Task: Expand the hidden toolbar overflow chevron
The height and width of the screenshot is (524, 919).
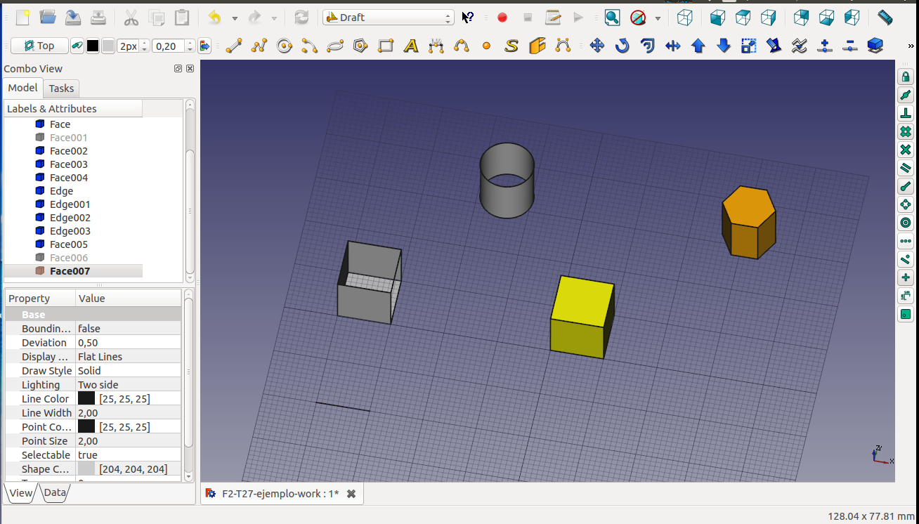Action: click(x=911, y=46)
